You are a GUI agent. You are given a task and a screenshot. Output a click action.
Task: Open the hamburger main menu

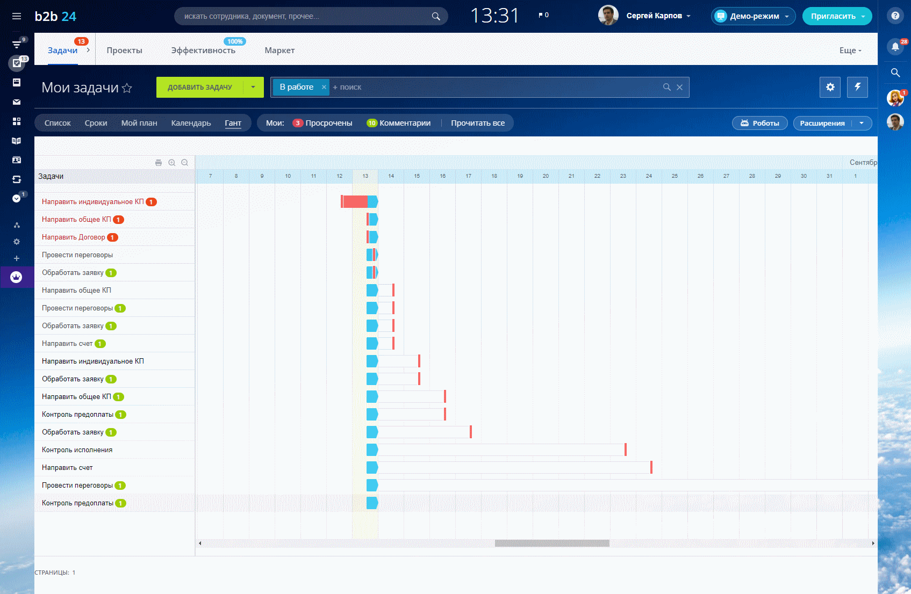point(17,16)
